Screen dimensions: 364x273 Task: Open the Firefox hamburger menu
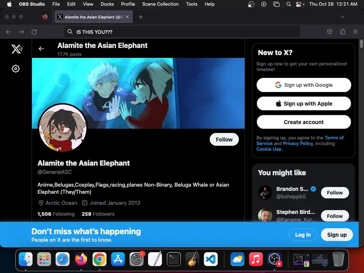(355, 32)
